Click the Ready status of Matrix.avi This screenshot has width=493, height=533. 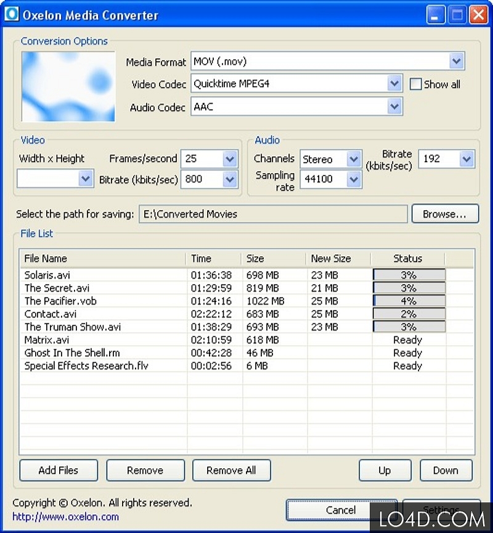408,340
